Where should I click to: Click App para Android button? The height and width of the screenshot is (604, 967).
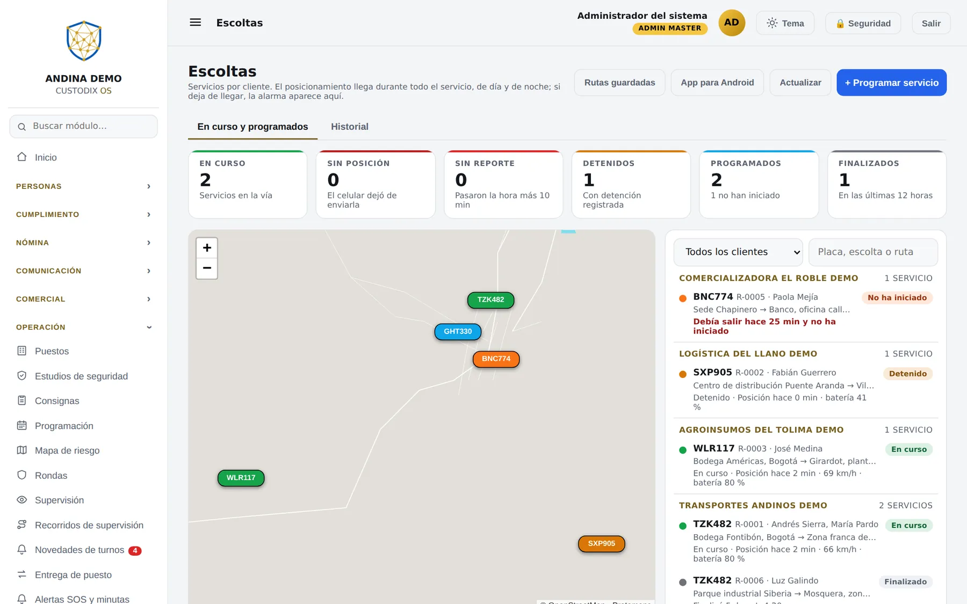[x=717, y=83]
